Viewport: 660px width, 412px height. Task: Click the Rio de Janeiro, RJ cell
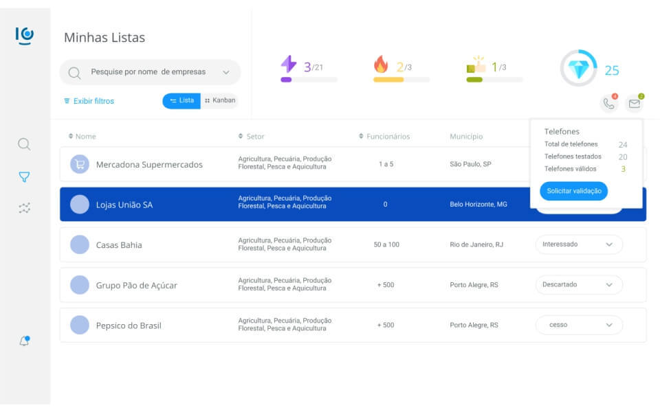(x=476, y=244)
